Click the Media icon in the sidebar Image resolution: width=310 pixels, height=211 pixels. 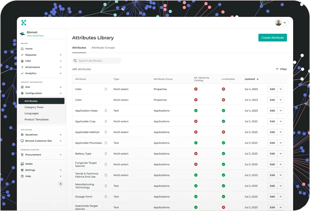tap(22, 164)
